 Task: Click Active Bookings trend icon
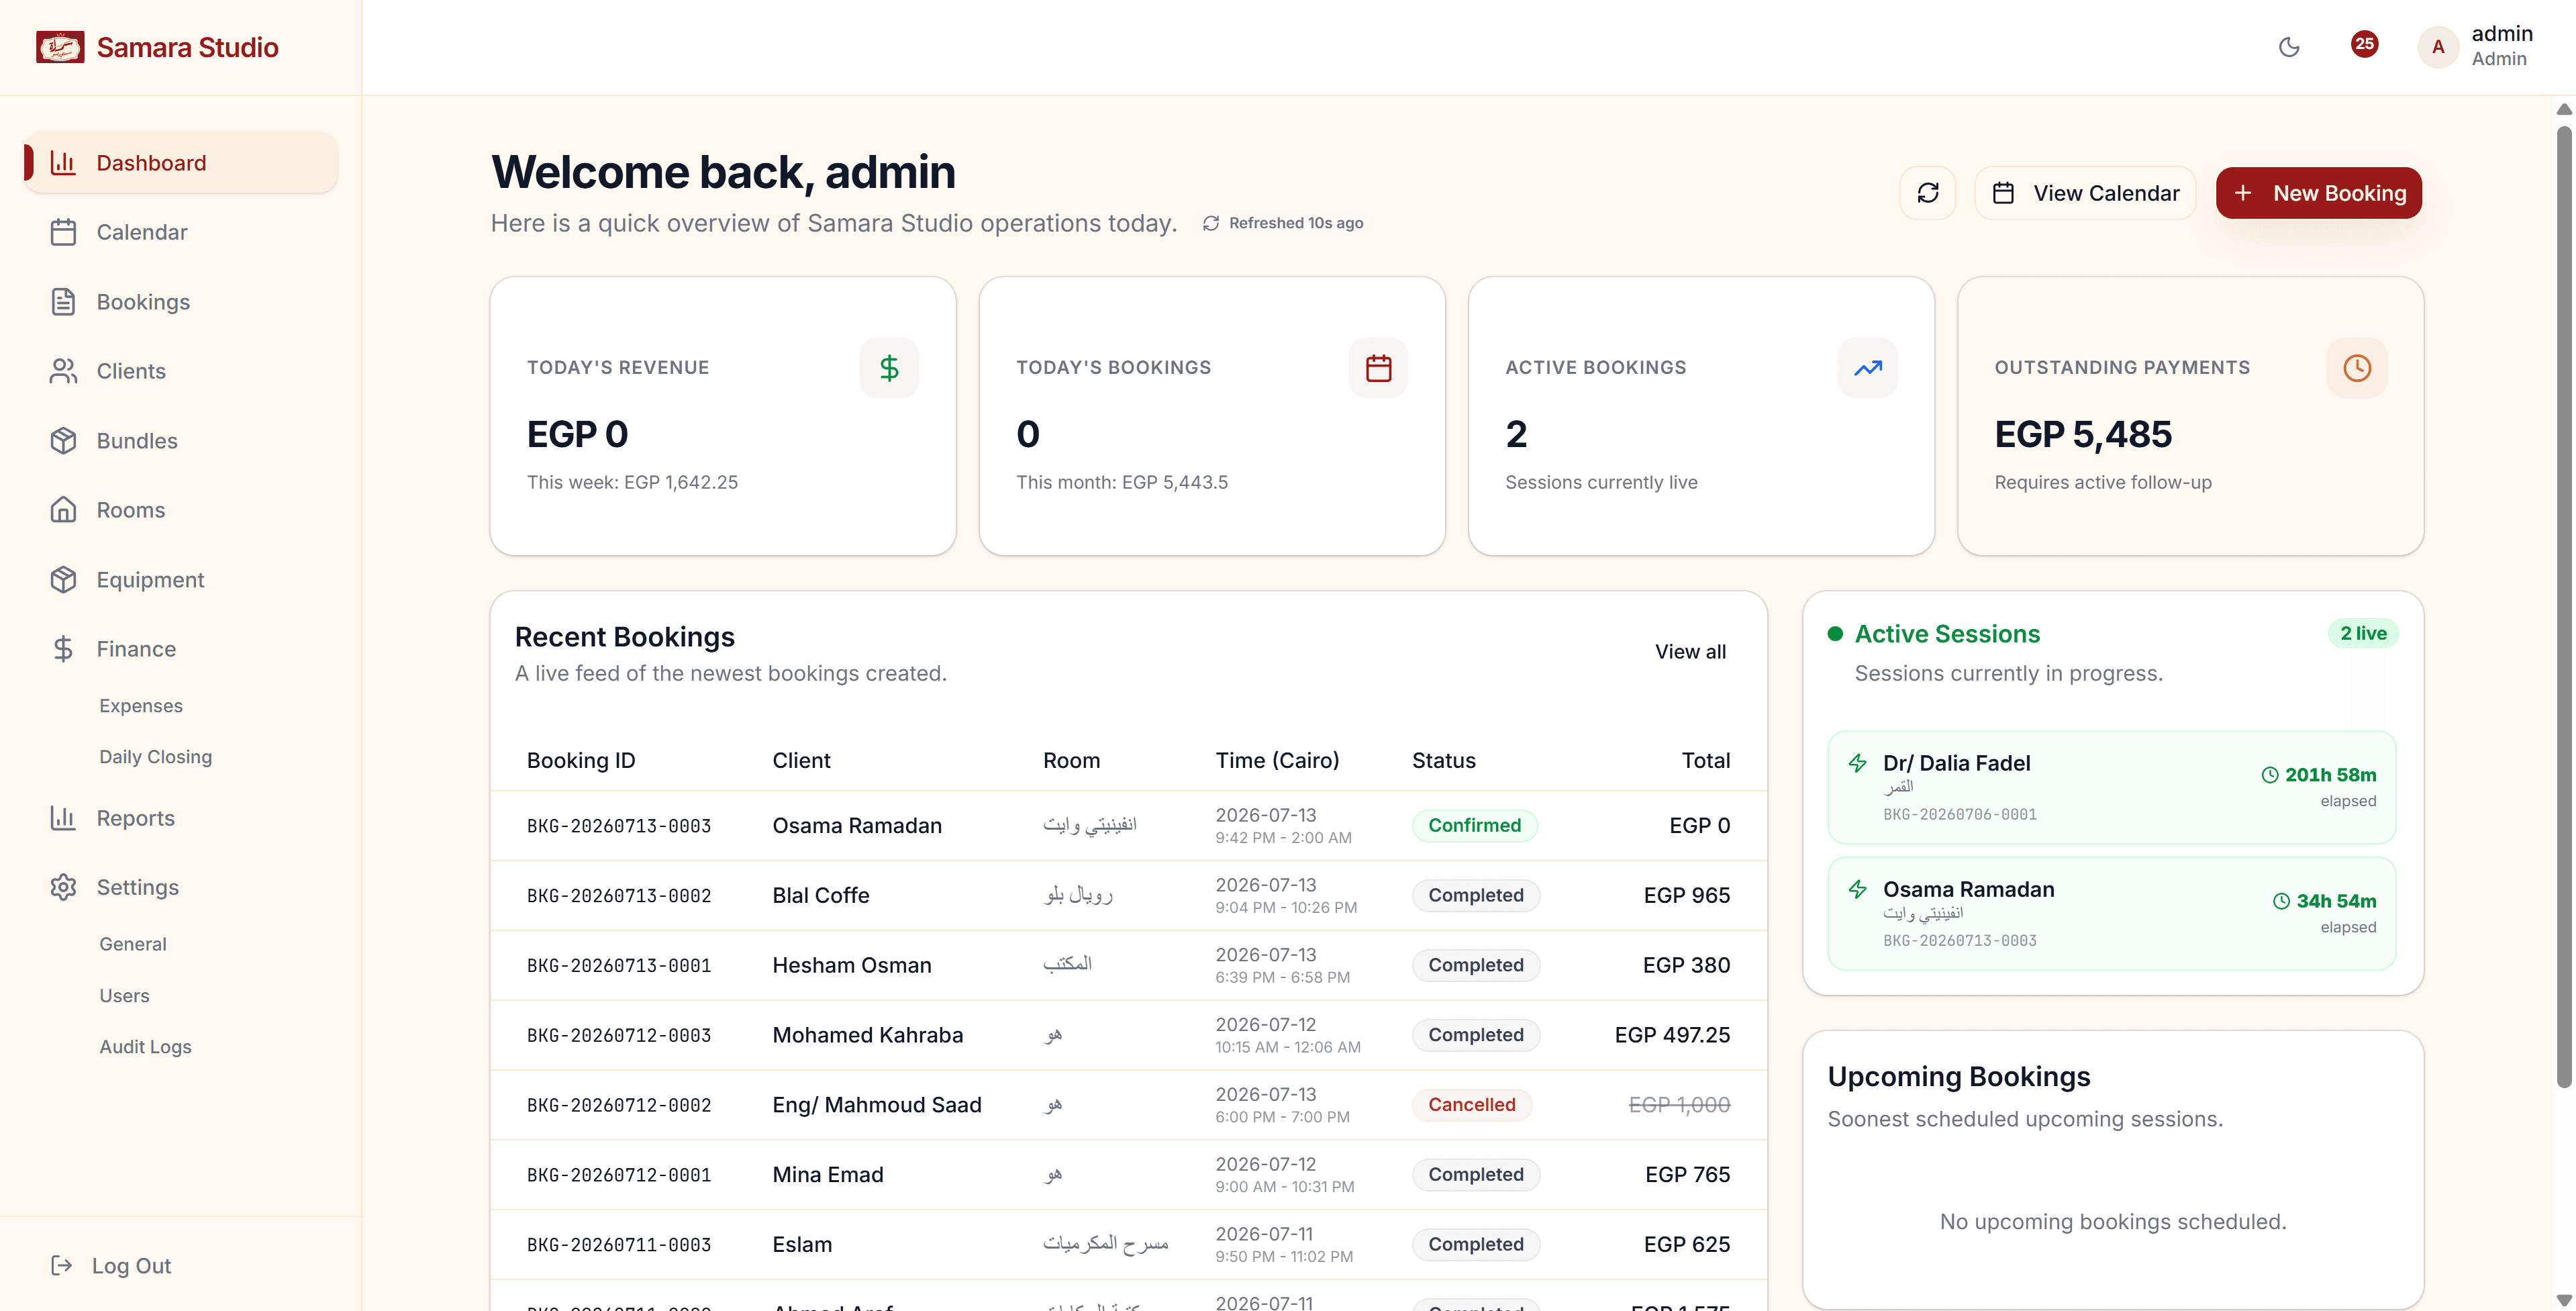(x=1867, y=368)
